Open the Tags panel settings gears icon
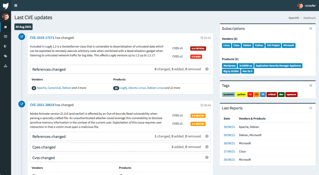Image resolution: width=319 pixels, height=175 pixels. [x=311, y=85]
